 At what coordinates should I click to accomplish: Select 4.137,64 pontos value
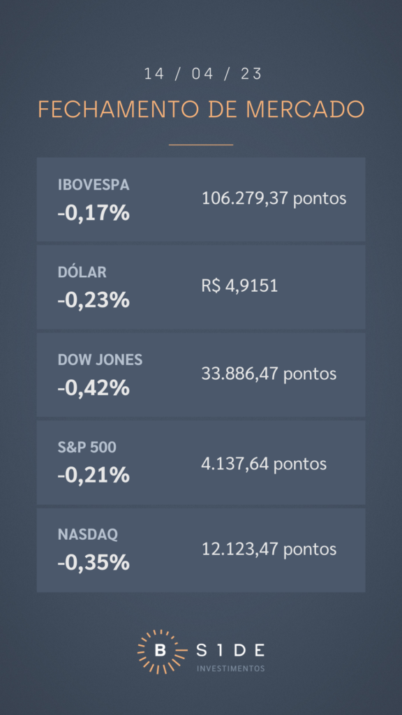pyautogui.click(x=264, y=464)
